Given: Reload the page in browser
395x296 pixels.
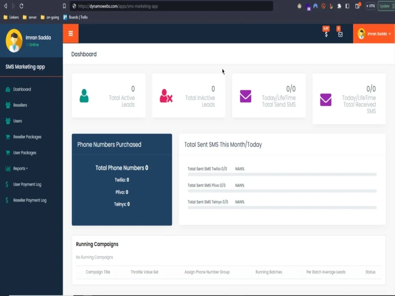Looking at the screenshot, I should coord(21,6).
